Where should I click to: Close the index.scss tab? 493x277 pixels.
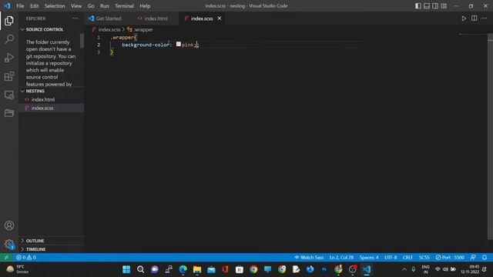click(219, 18)
